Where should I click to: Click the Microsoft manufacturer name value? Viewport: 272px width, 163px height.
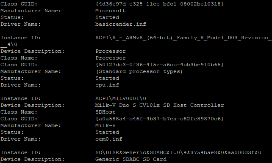tap(110, 11)
